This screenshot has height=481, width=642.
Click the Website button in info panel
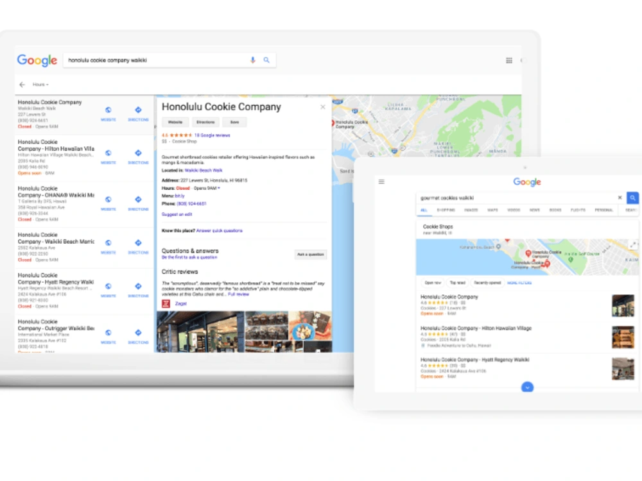coord(175,122)
